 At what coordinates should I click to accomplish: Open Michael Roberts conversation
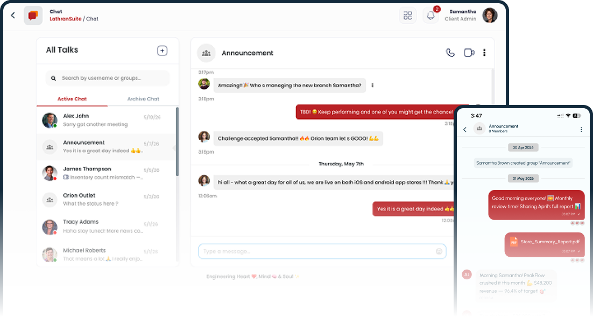pyautogui.click(x=106, y=254)
